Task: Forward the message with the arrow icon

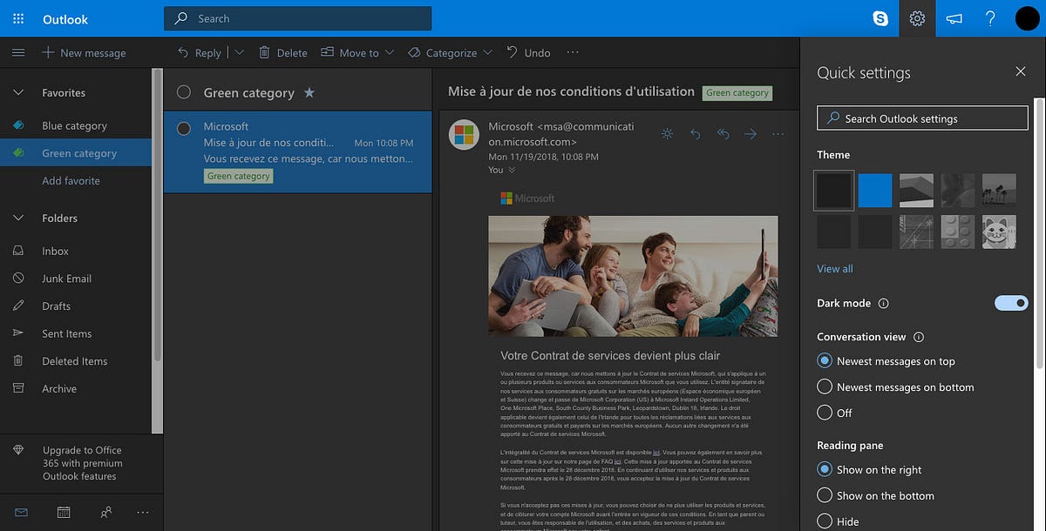Action: tap(751, 133)
